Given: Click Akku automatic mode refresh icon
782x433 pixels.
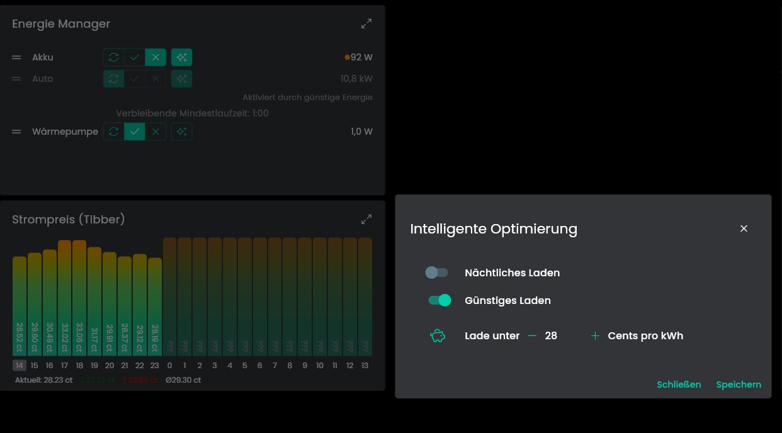Looking at the screenshot, I should tap(113, 57).
